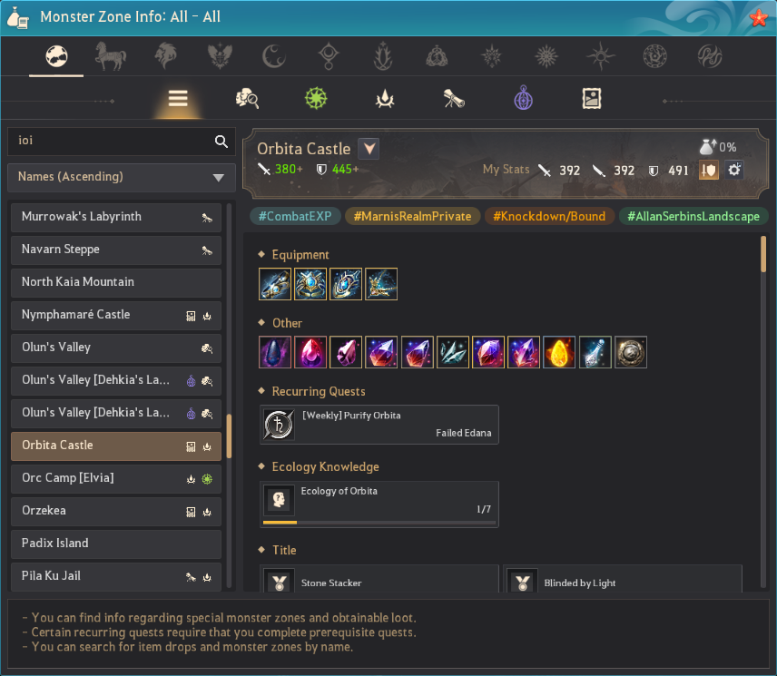
Task: Click the purple lantern filter icon
Action: click(523, 98)
